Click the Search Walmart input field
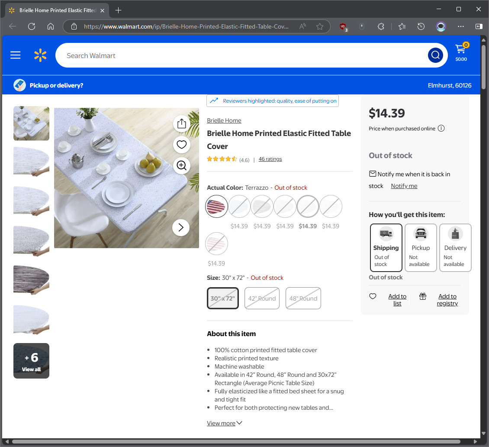Image resolution: width=489 pixels, height=447 pixels. pyautogui.click(x=241, y=55)
